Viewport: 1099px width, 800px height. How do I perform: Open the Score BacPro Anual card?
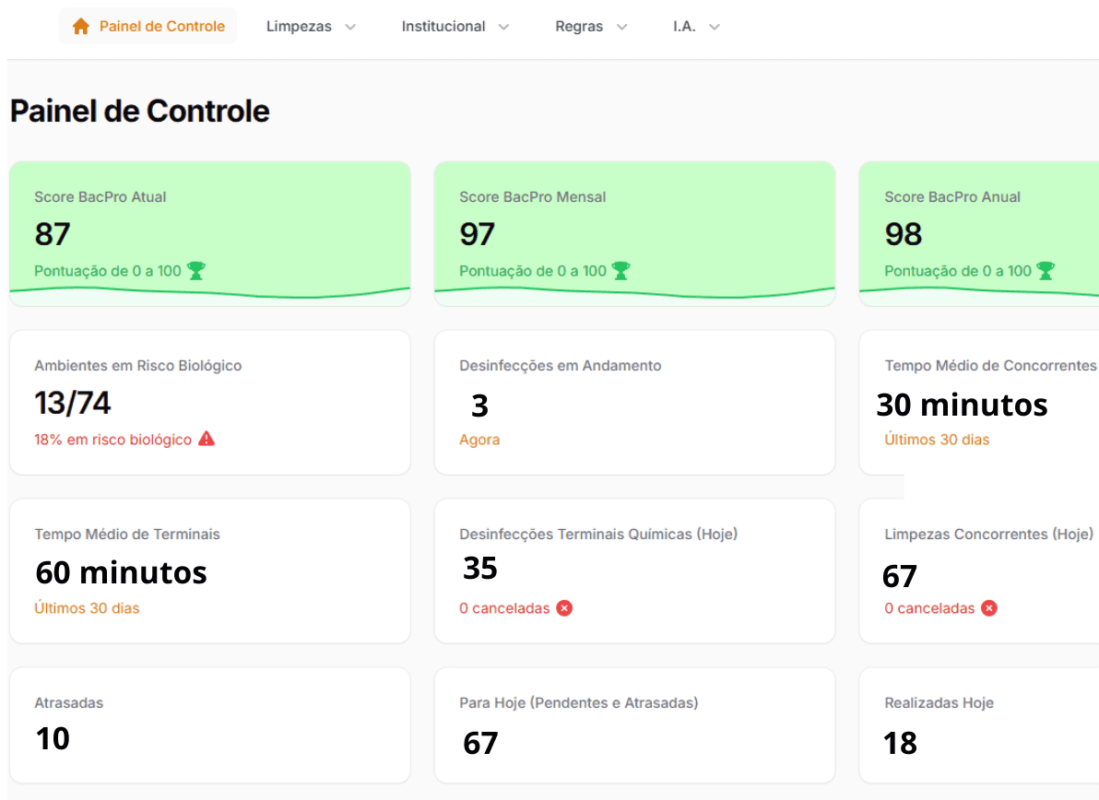[978, 233]
